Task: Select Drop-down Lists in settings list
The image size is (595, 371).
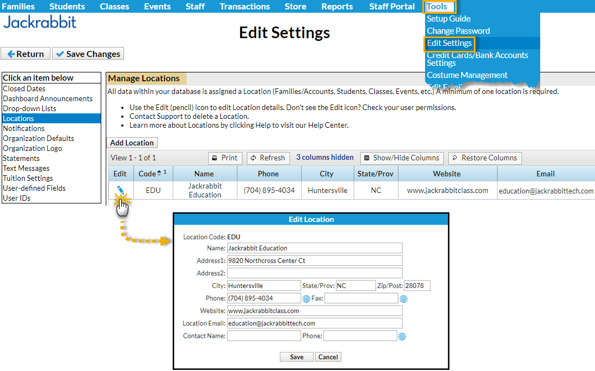Action: (x=51, y=108)
